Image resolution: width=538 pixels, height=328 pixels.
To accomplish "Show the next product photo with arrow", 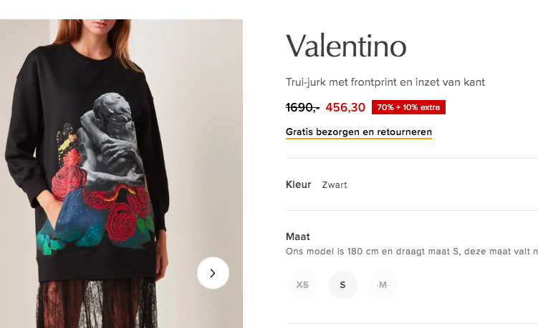I will (x=213, y=273).
